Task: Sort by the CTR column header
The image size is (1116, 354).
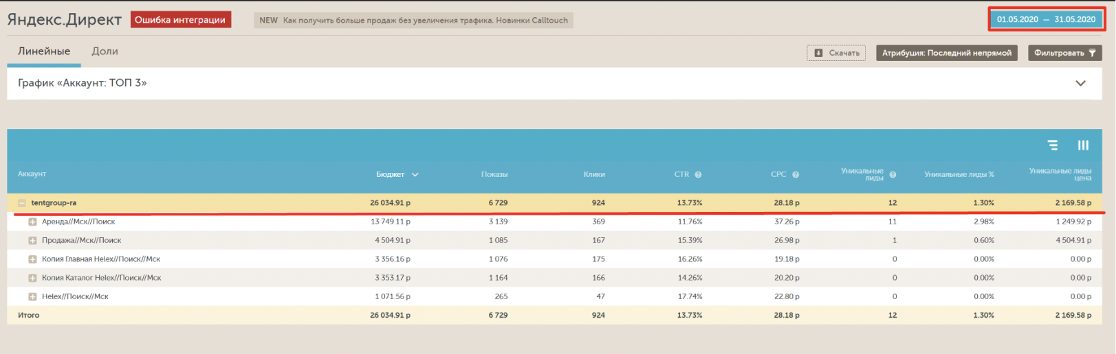Action: (681, 174)
